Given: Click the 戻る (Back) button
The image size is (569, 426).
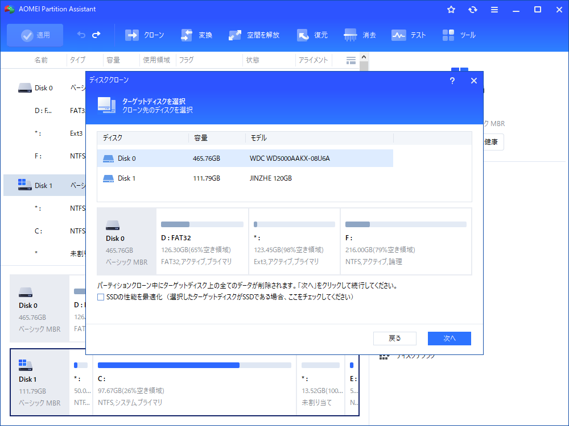Looking at the screenshot, I should coord(394,339).
